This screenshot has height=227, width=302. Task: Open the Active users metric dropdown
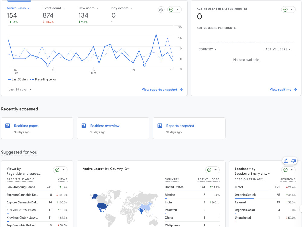point(18,8)
